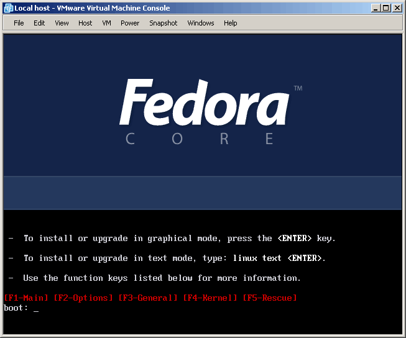
Task: Maximize the VMware console window
Action: 386,8
